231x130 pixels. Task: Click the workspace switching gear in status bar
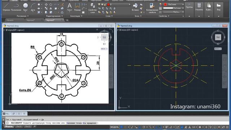click(x=200, y=127)
